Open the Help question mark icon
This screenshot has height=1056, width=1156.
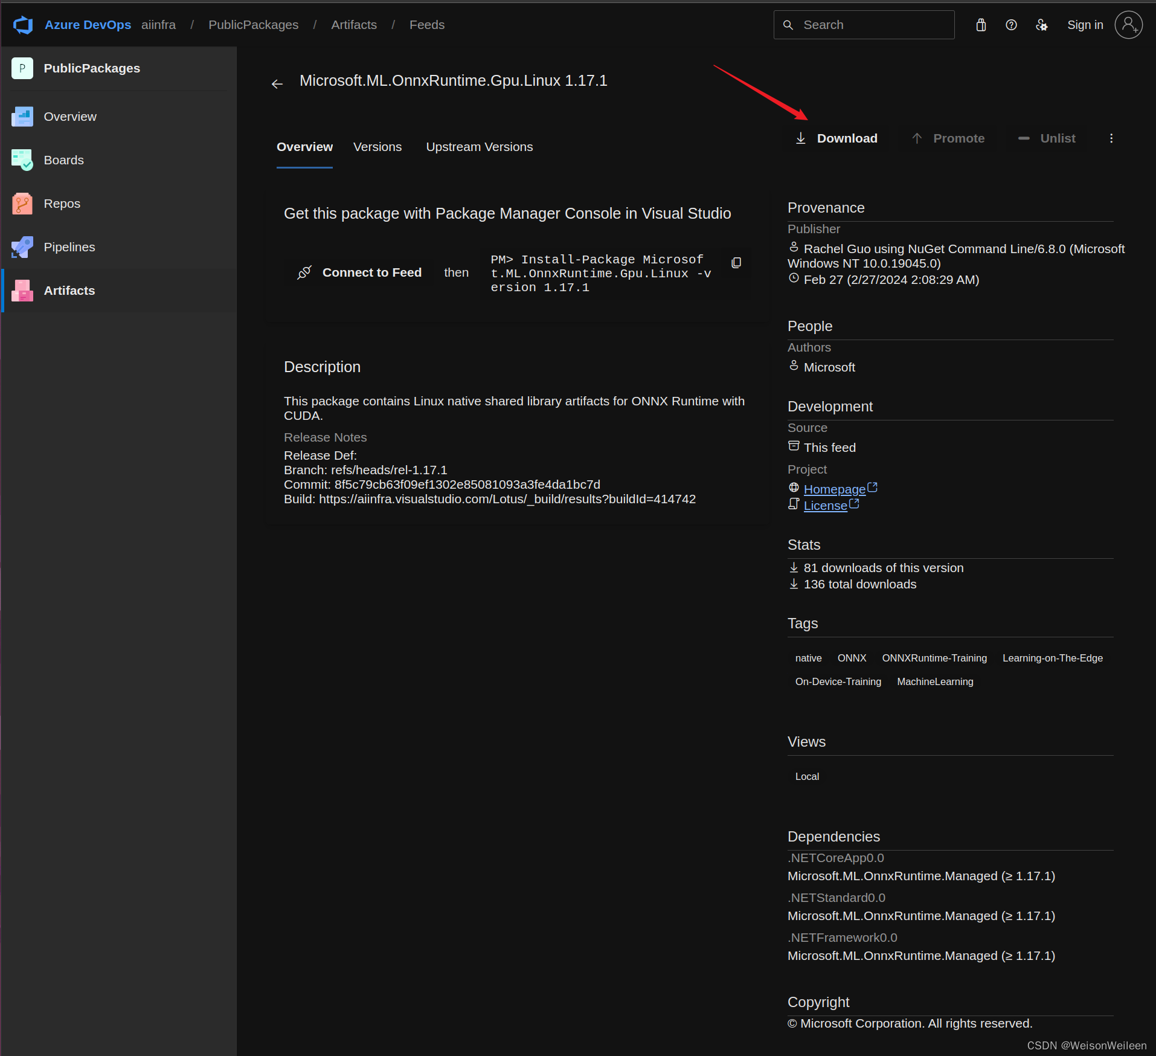(x=1011, y=25)
